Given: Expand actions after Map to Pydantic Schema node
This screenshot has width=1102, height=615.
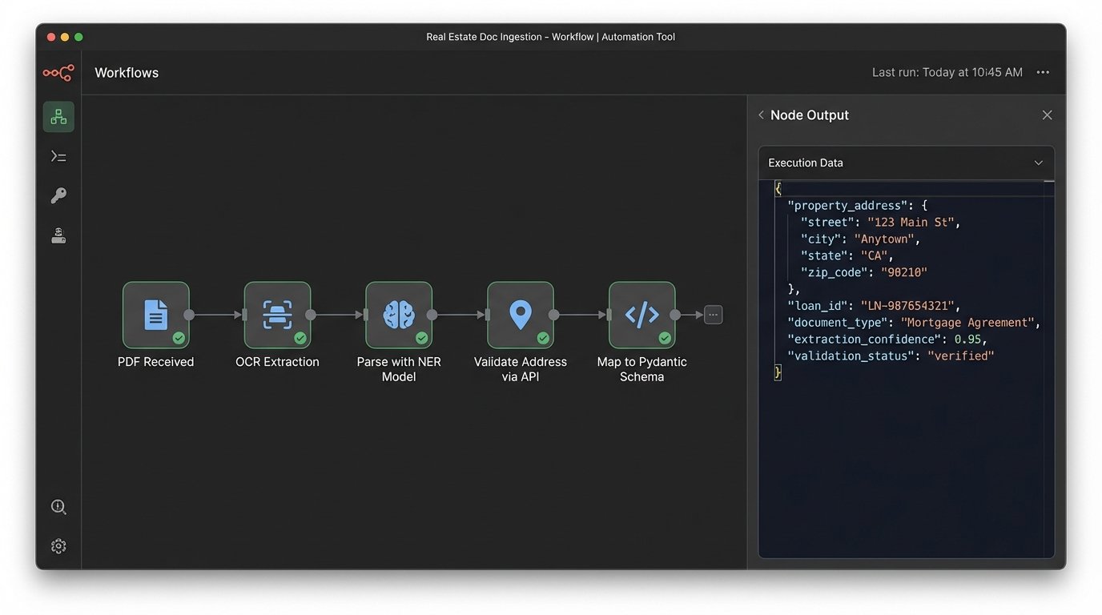Looking at the screenshot, I should click(x=712, y=314).
